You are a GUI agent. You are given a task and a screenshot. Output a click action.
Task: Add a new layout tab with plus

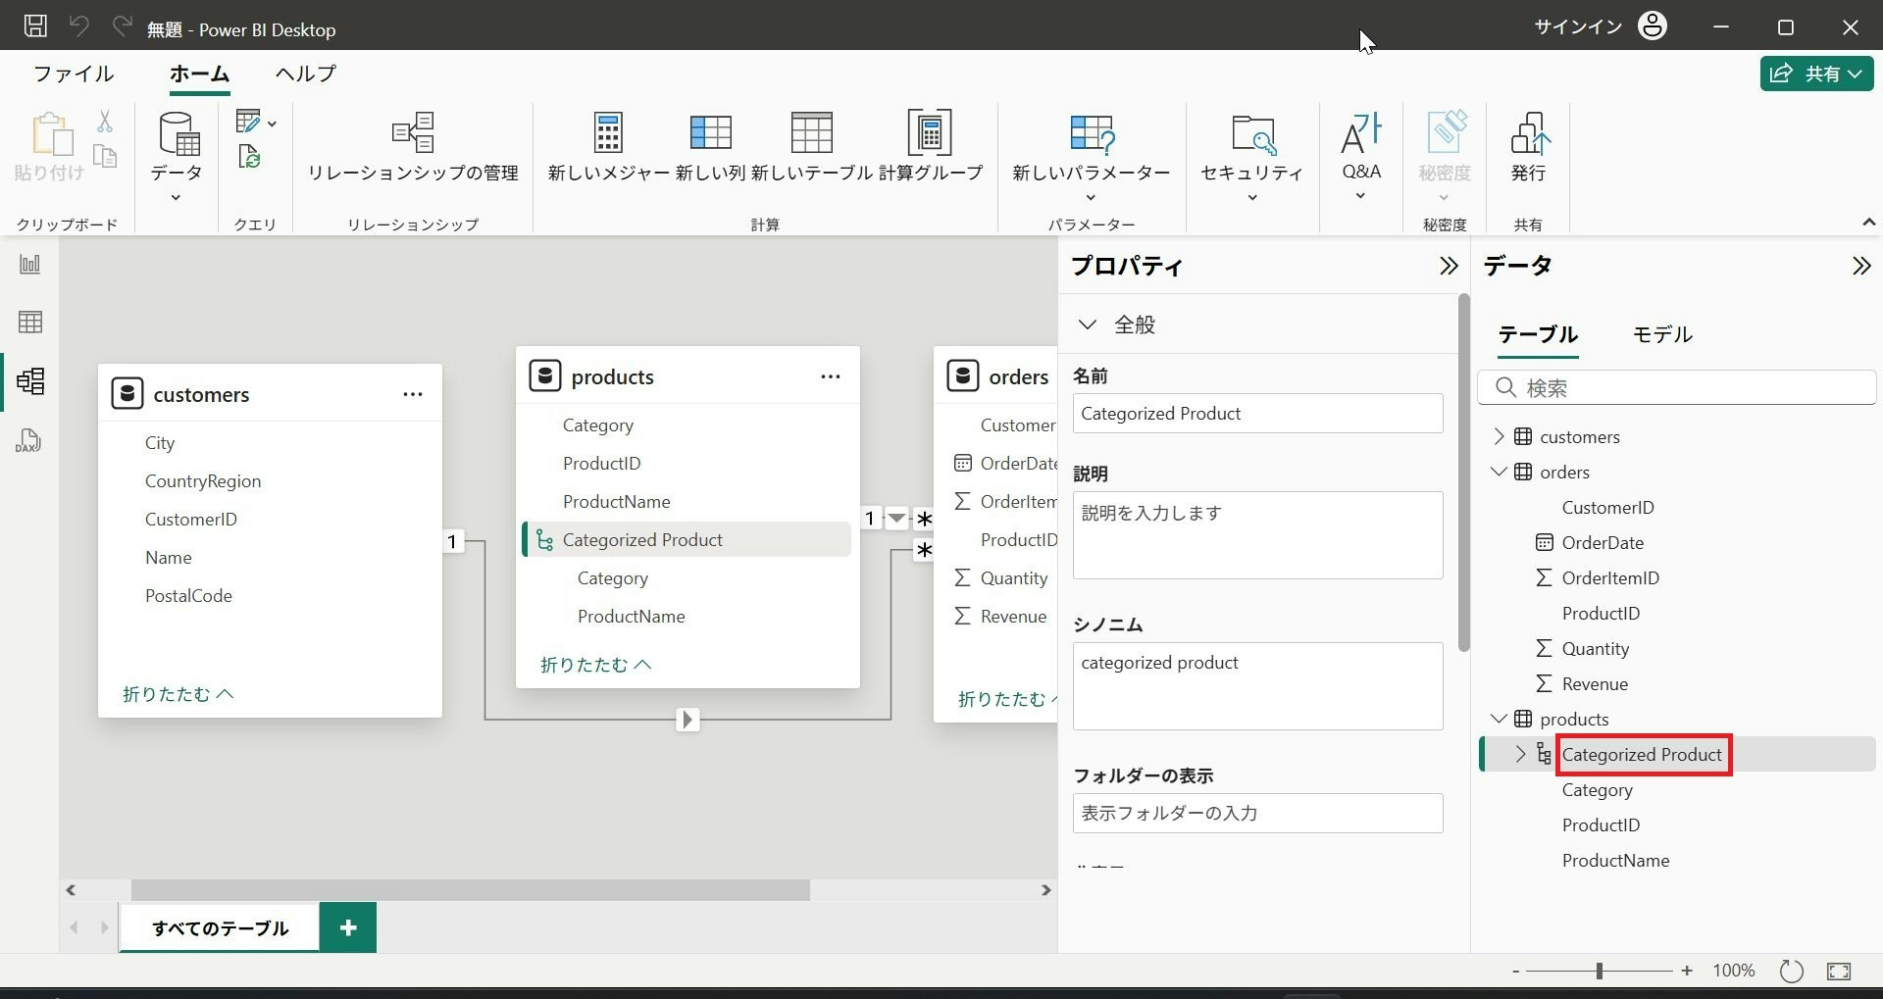pyautogui.click(x=348, y=927)
